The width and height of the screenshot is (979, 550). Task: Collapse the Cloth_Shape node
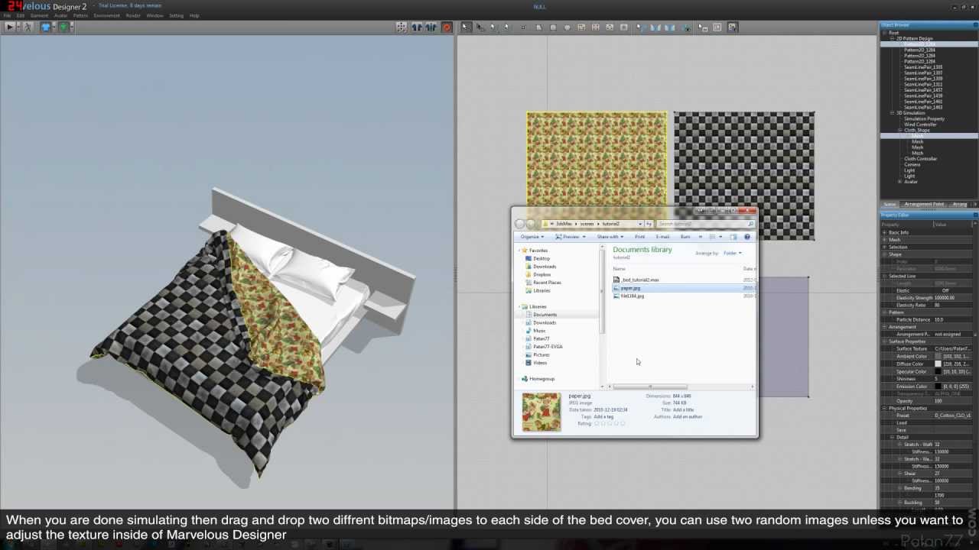point(900,130)
